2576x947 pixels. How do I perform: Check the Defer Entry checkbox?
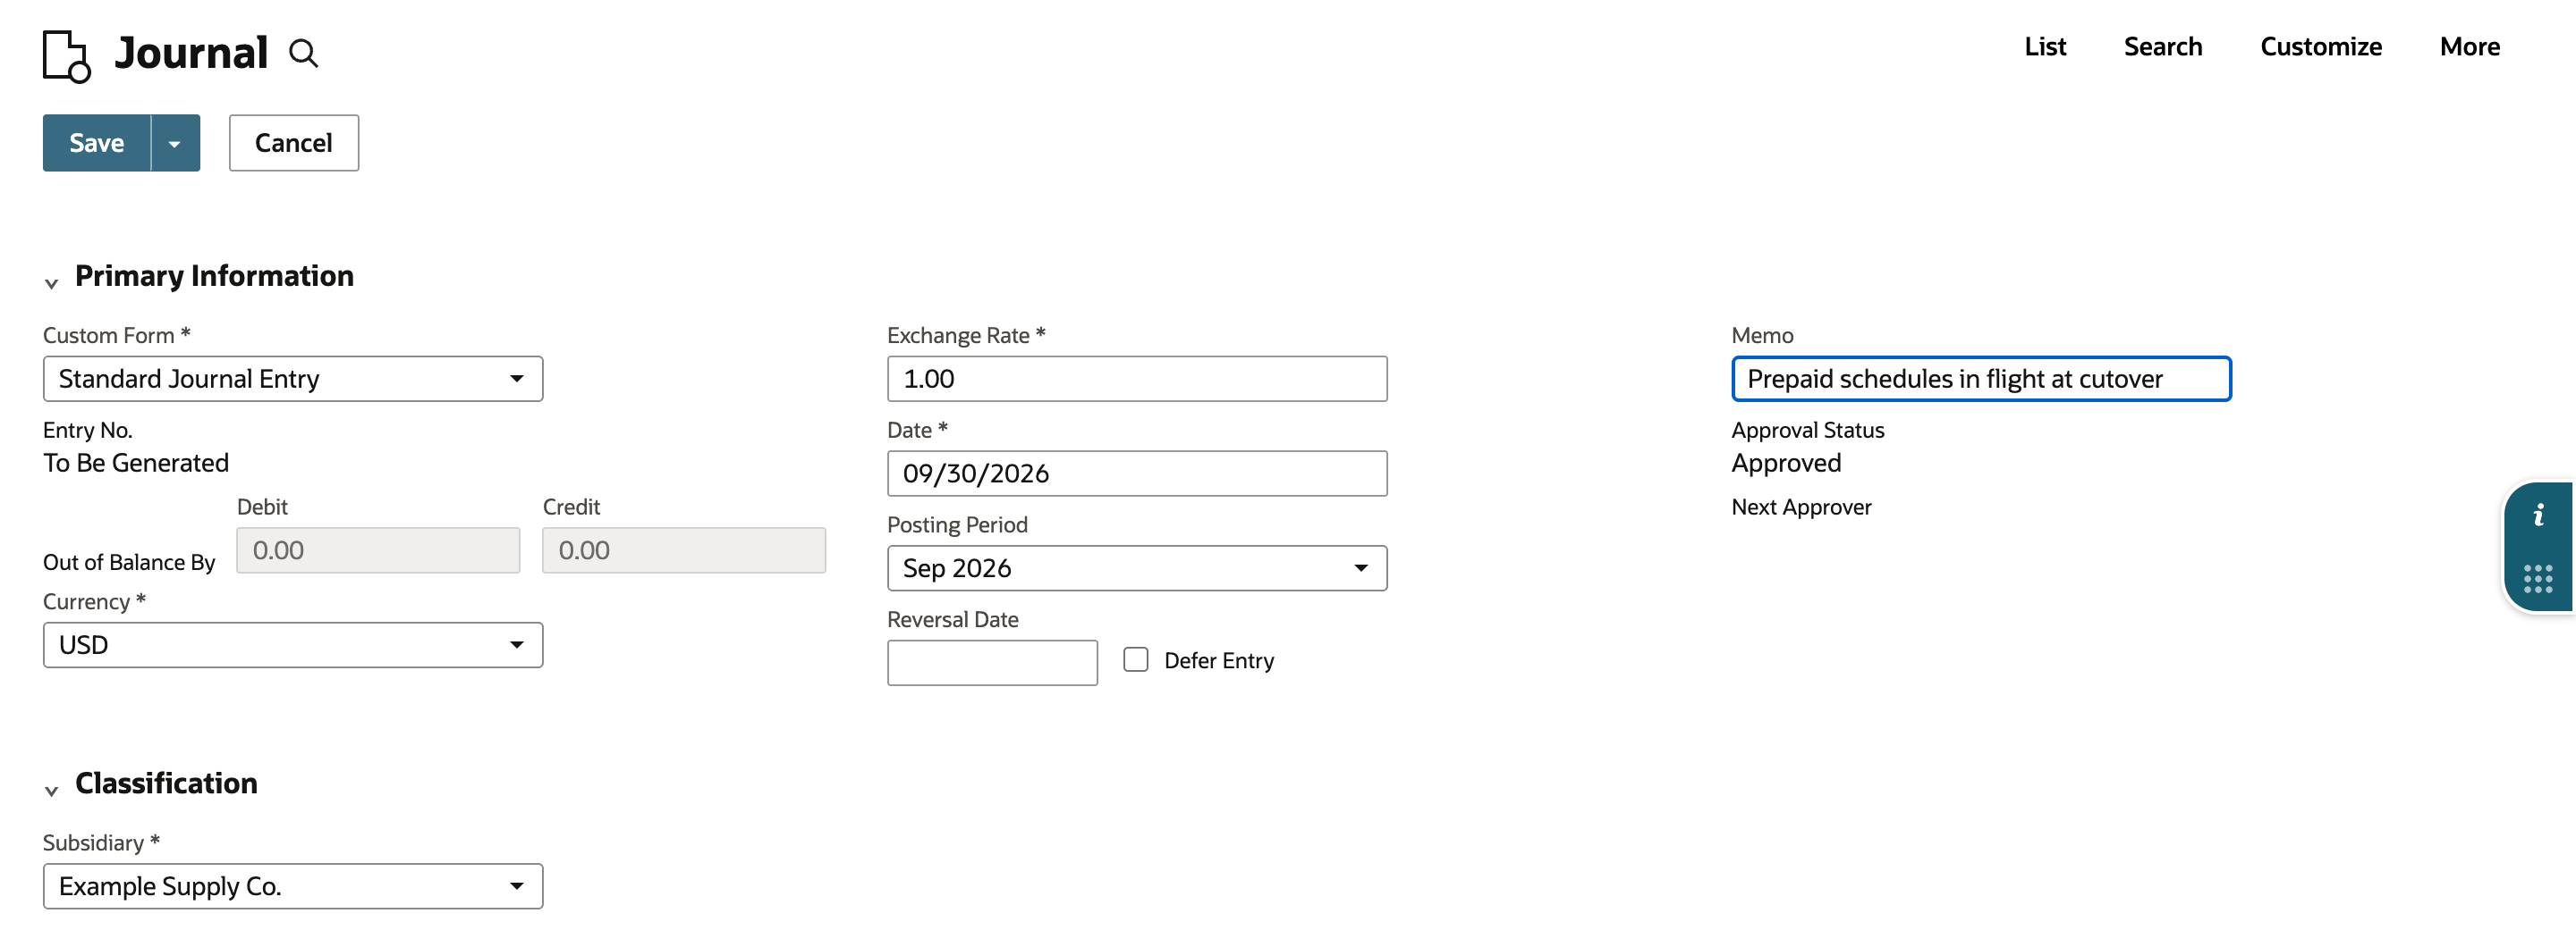[1136, 660]
